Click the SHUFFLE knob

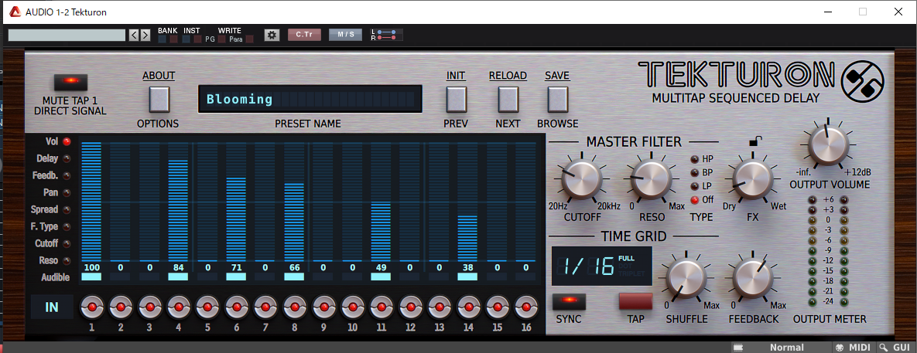click(x=686, y=280)
